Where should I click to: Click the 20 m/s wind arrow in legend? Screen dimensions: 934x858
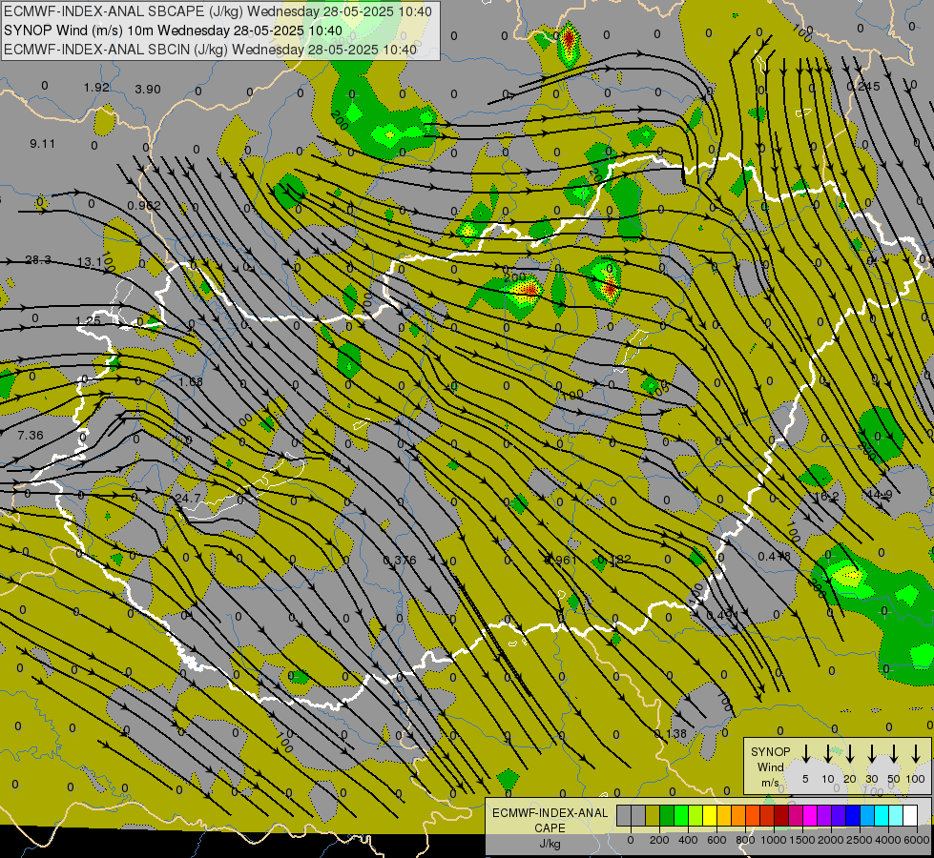pyautogui.click(x=850, y=753)
